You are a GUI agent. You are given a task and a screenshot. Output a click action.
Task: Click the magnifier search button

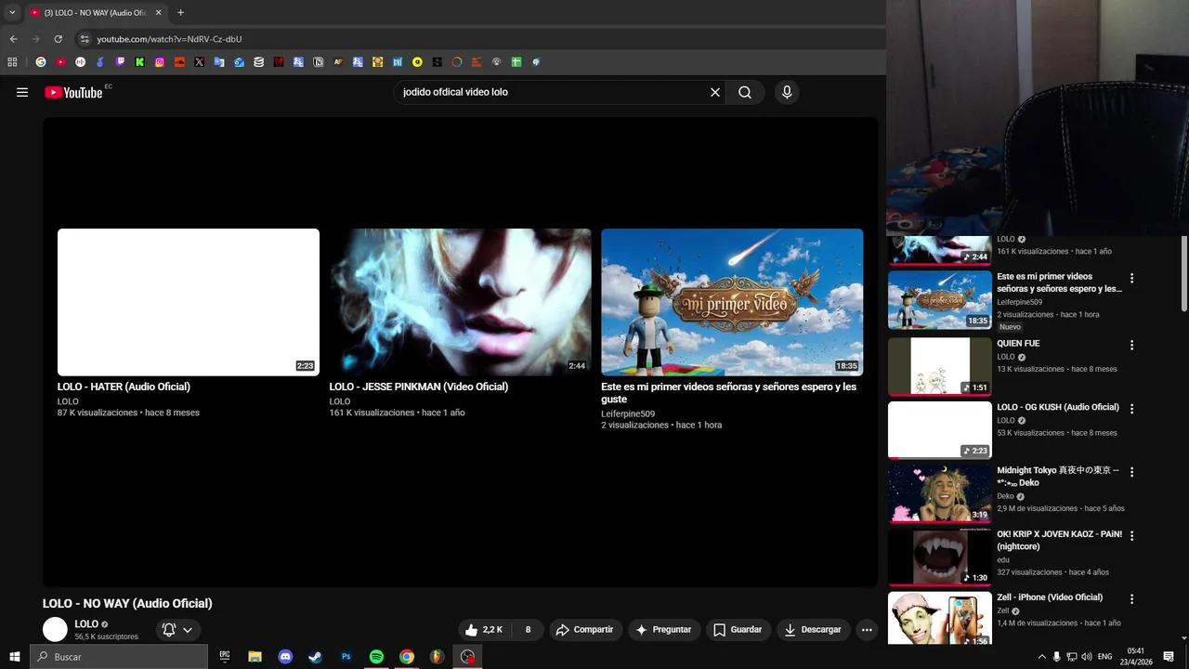pyautogui.click(x=745, y=92)
